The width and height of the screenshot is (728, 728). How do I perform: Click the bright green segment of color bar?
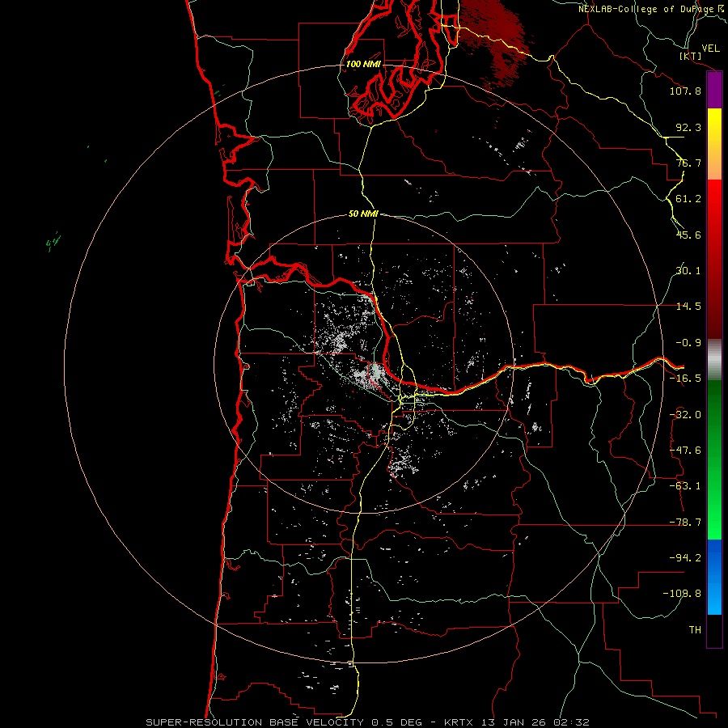(714, 459)
